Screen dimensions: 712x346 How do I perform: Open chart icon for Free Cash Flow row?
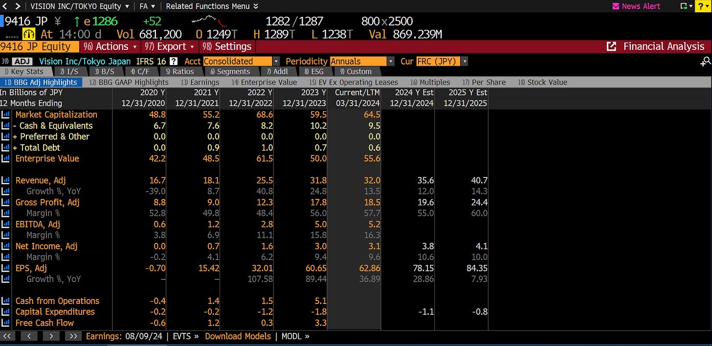5,323
